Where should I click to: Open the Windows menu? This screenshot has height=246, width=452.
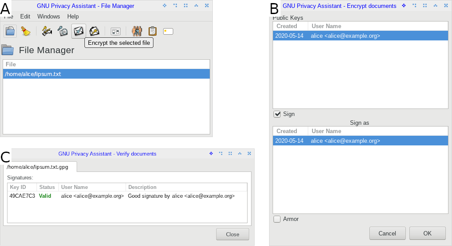[x=48, y=16]
